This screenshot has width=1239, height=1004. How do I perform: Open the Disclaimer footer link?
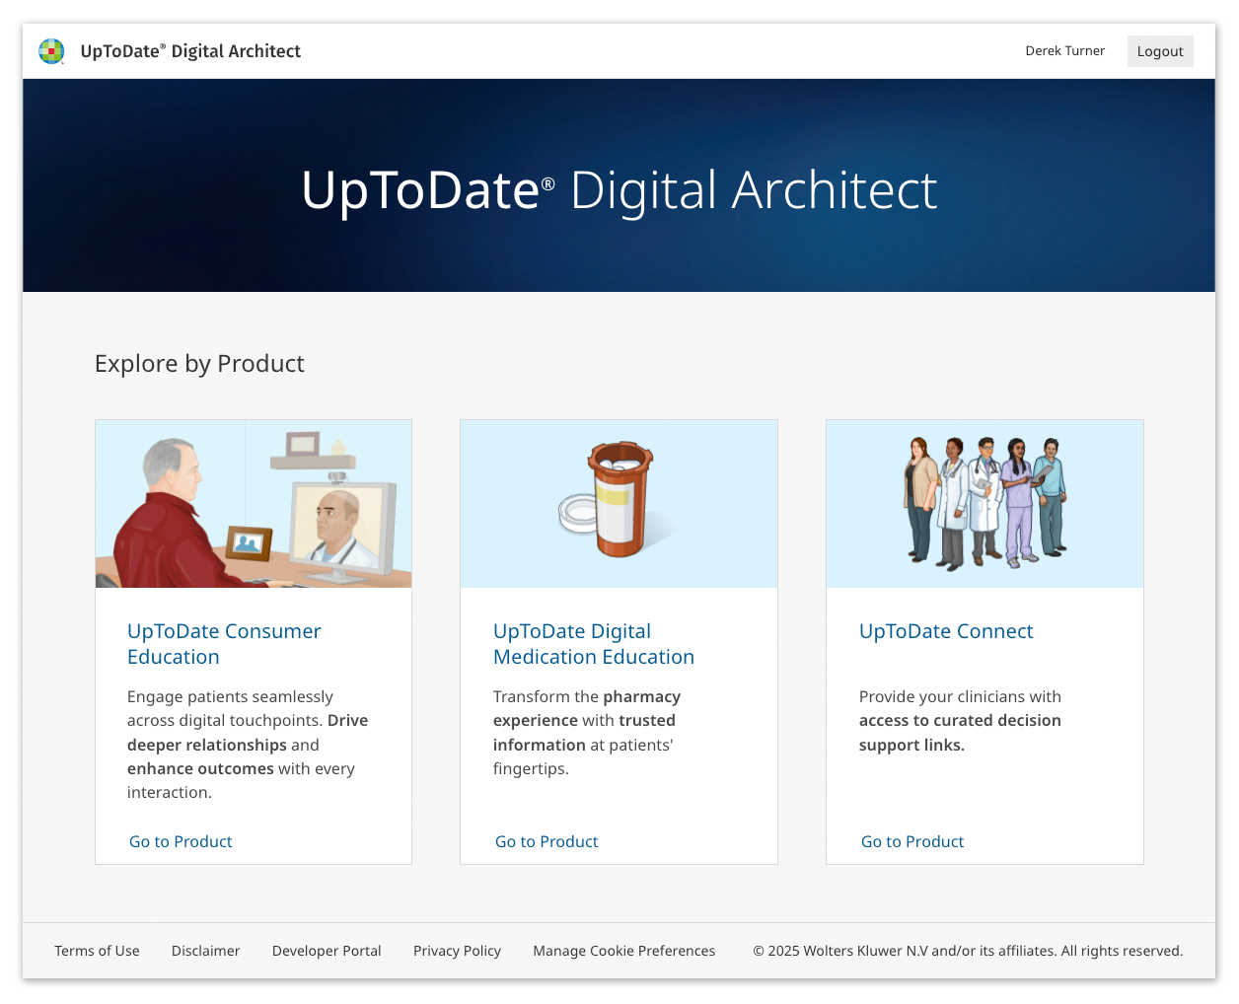(206, 951)
